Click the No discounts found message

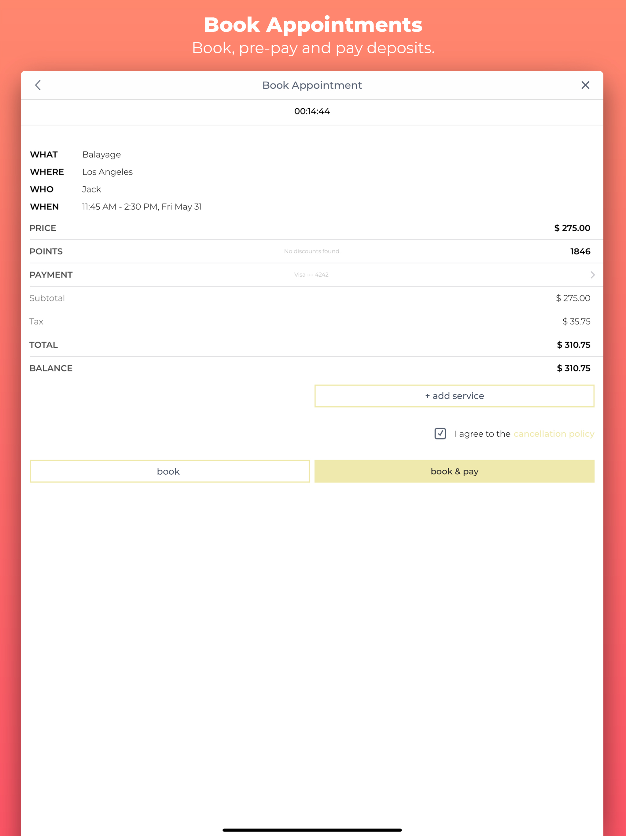pyautogui.click(x=312, y=251)
